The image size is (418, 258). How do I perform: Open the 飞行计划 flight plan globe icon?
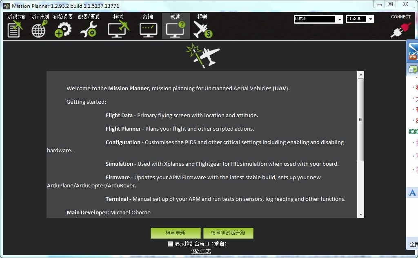click(39, 26)
